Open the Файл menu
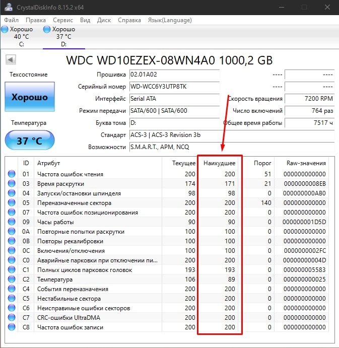 point(11,20)
